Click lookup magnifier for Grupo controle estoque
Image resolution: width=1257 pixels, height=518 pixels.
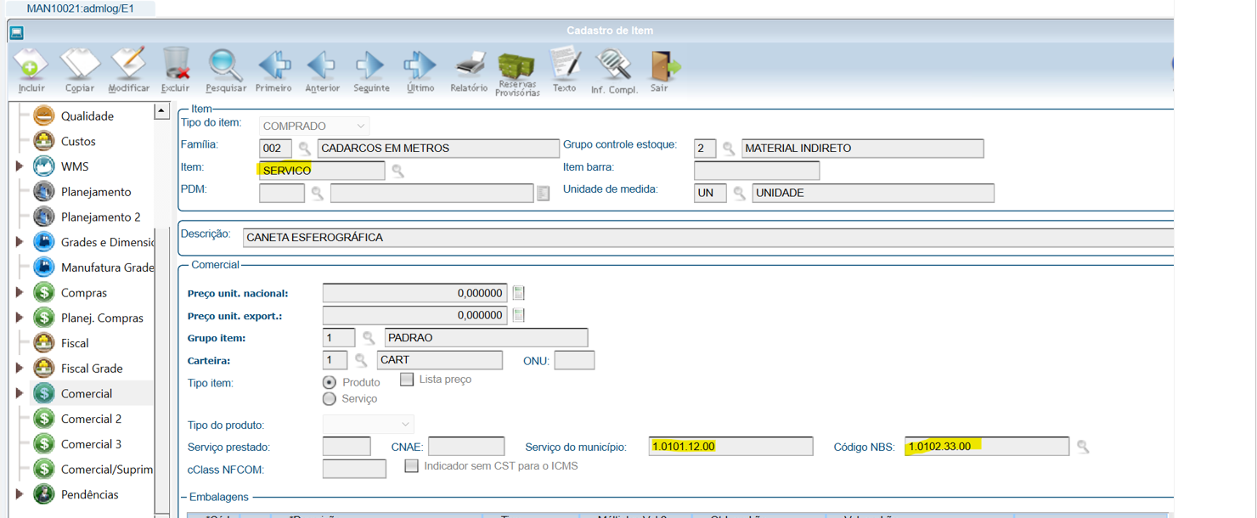click(x=729, y=149)
